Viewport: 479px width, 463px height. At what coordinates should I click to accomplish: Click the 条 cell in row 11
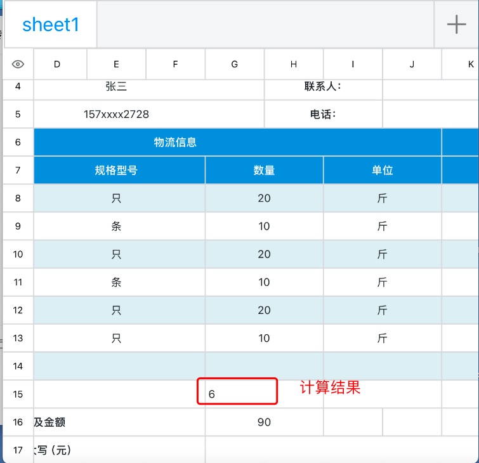point(119,282)
